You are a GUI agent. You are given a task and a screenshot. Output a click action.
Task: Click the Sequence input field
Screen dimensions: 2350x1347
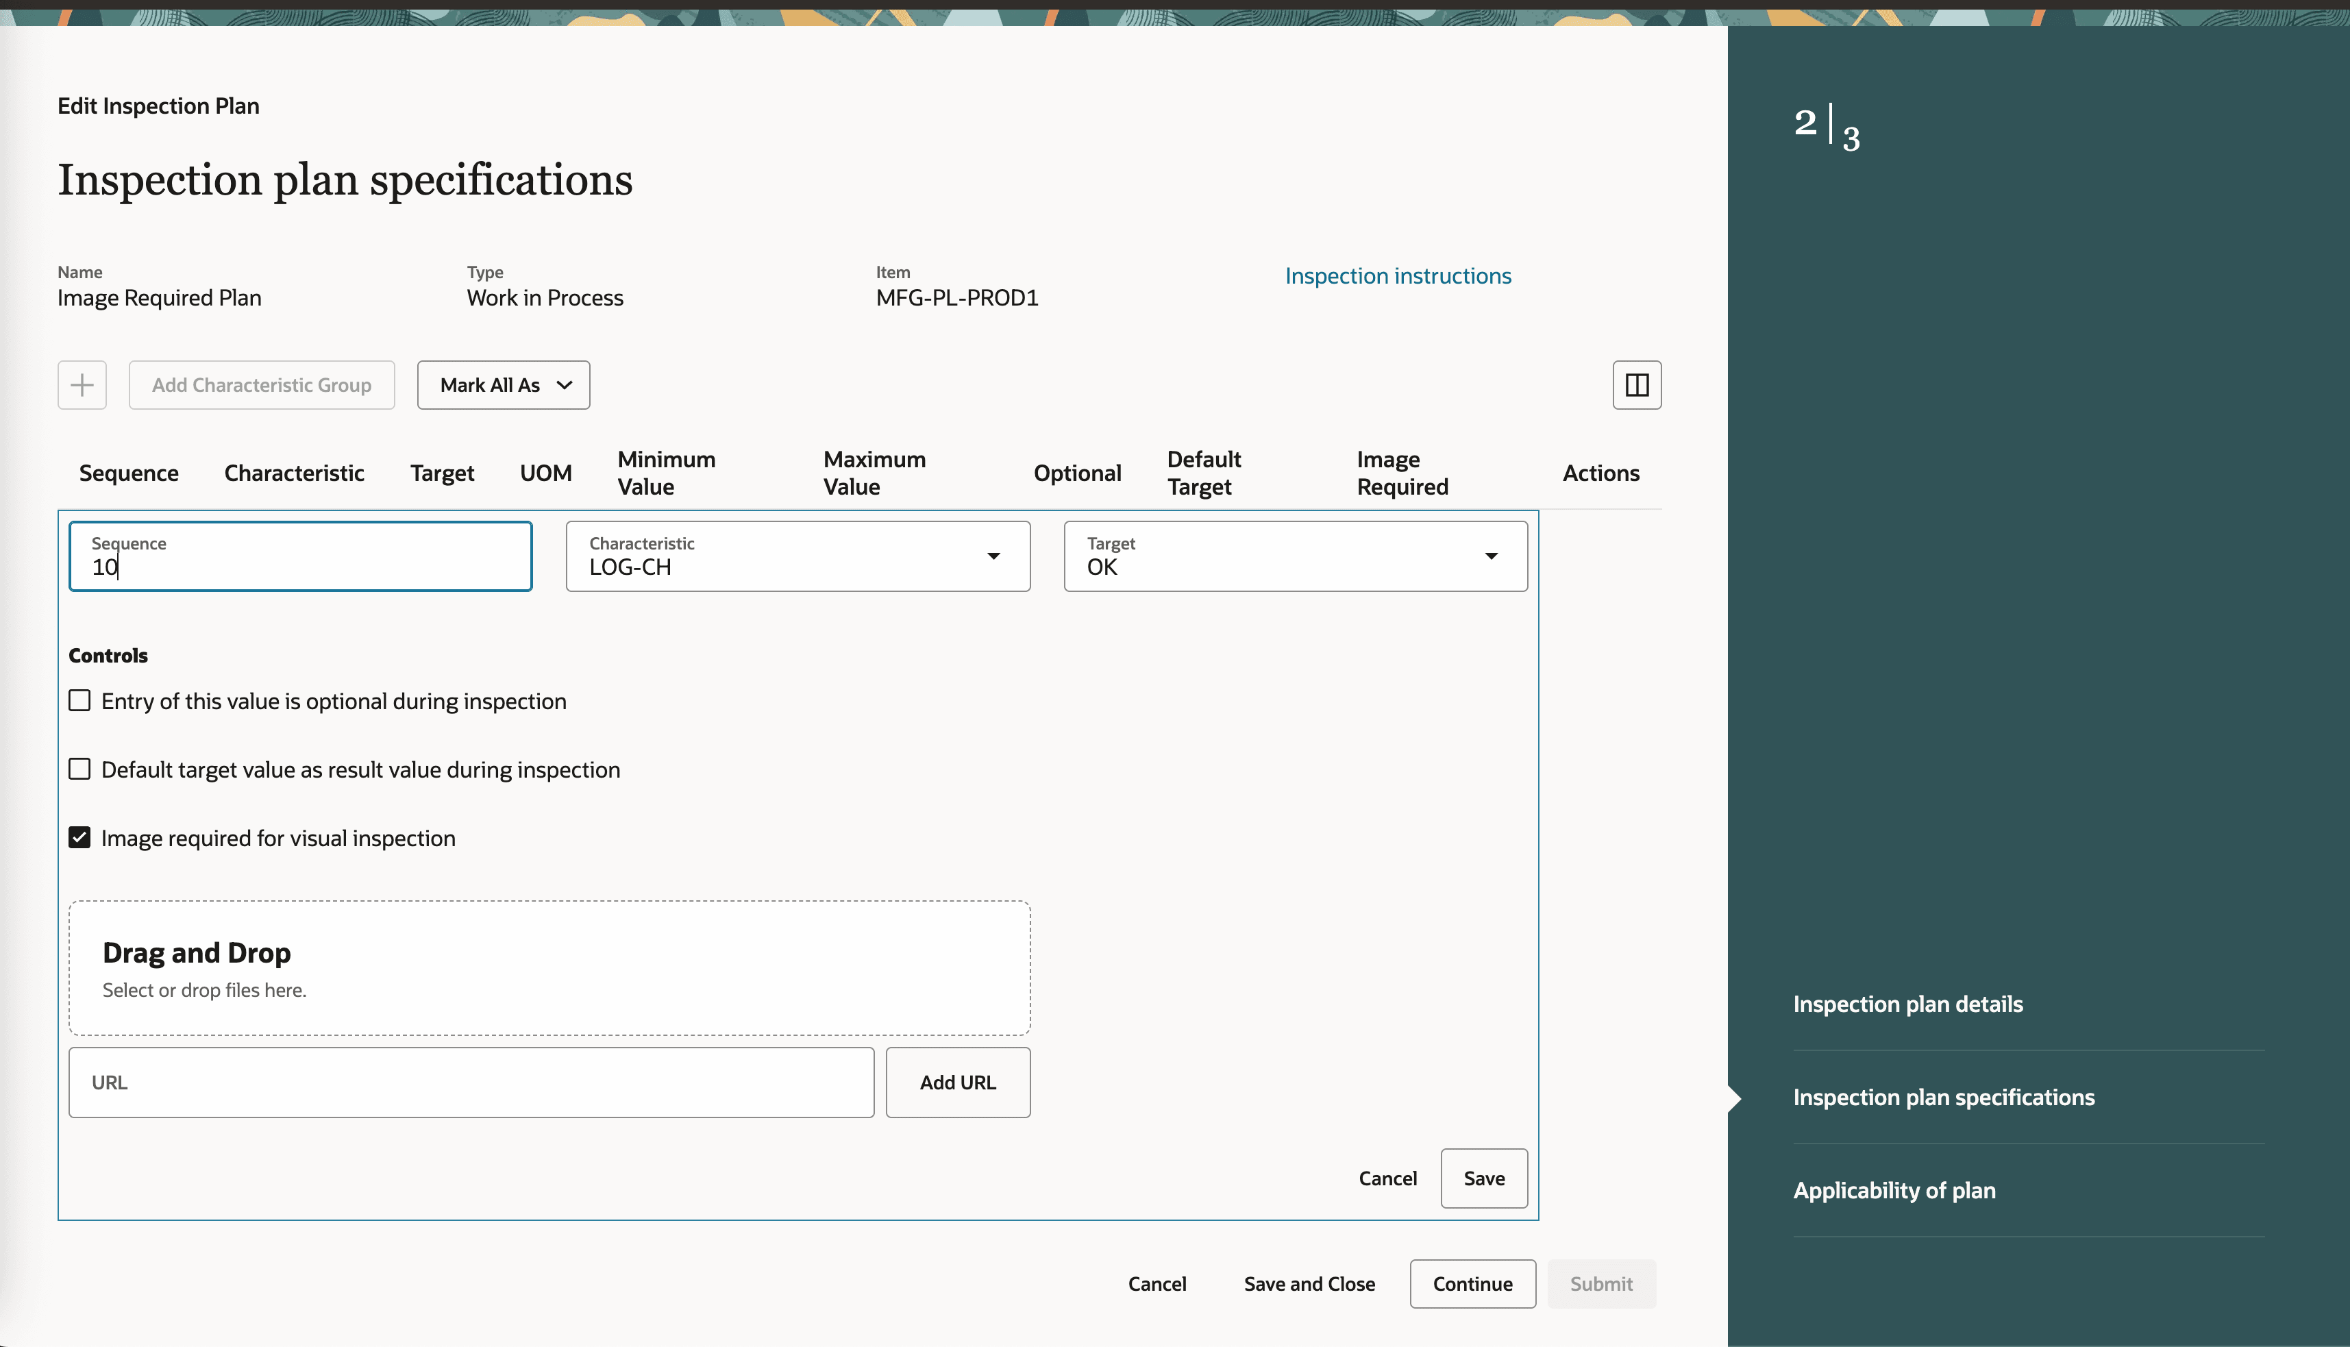click(x=299, y=557)
